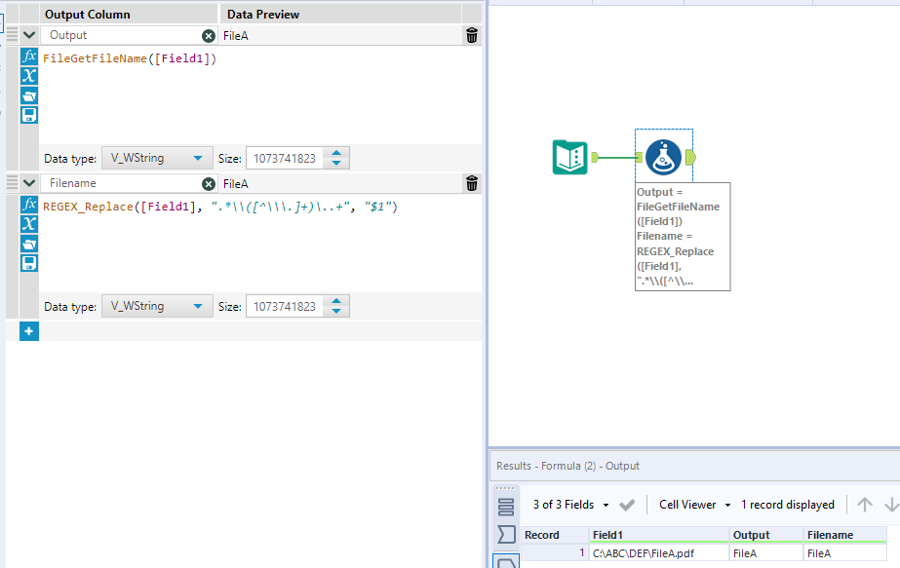
Task: Delete the Filename expression with its trash icon
Action: [471, 183]
